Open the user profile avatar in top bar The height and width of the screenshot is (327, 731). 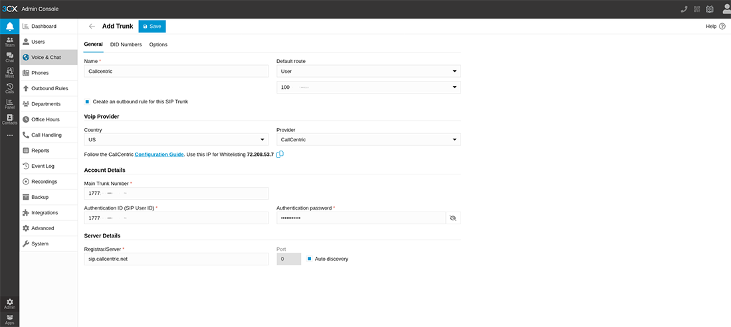(x=726, y=9)
